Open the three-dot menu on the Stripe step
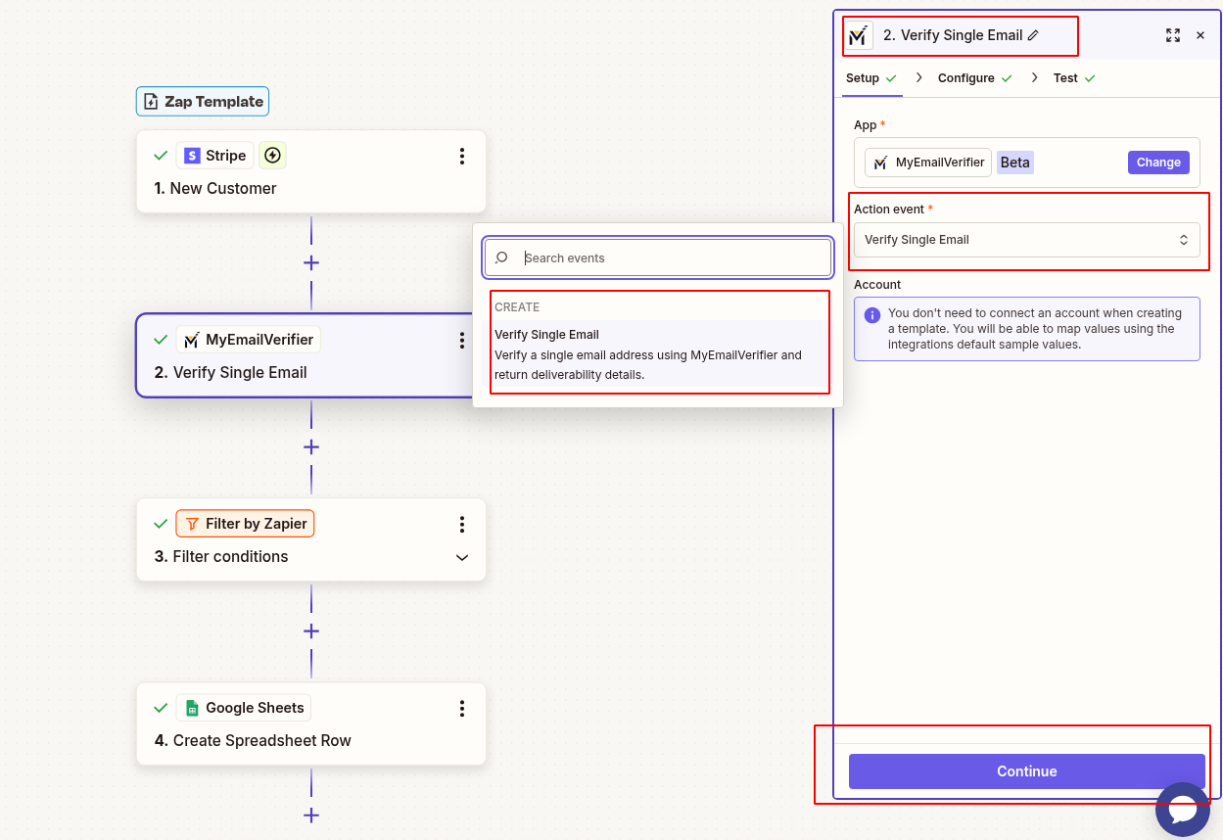Screen dimensions: 1223x840 point(461,156)
